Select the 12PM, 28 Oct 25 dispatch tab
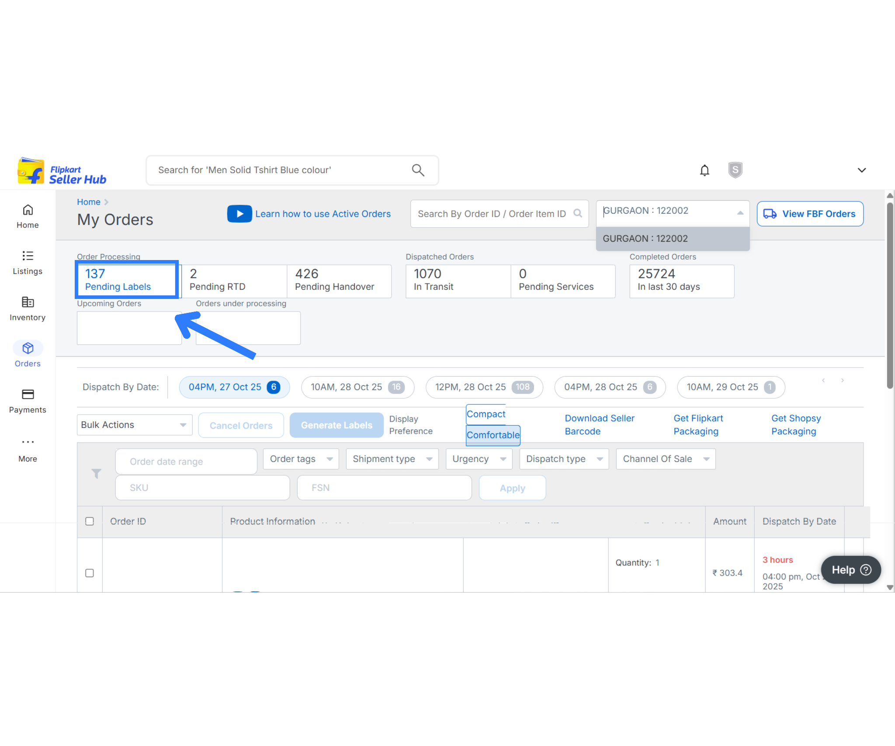This screenshot has height=746, width=895. [484, 387]
